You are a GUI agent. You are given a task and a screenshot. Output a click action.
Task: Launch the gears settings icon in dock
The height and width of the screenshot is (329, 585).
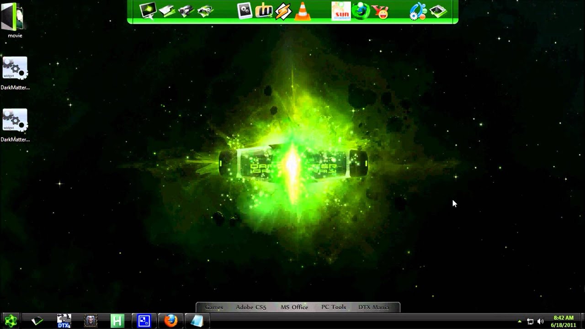245,11
